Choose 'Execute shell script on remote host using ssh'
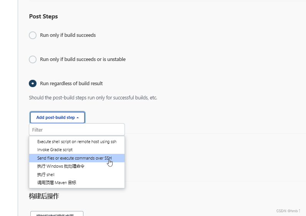The width and height of the screenshot is (306, 216). [x=77, y=142]
